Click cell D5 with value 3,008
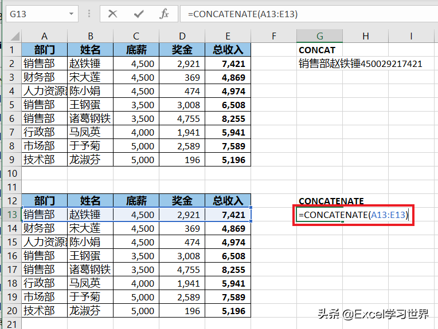The image size is (438, 329). click(182, 105)
